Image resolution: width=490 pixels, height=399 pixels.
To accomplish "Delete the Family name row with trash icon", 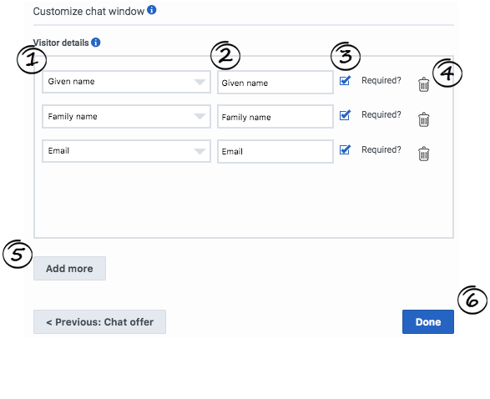I will (423, 119).
